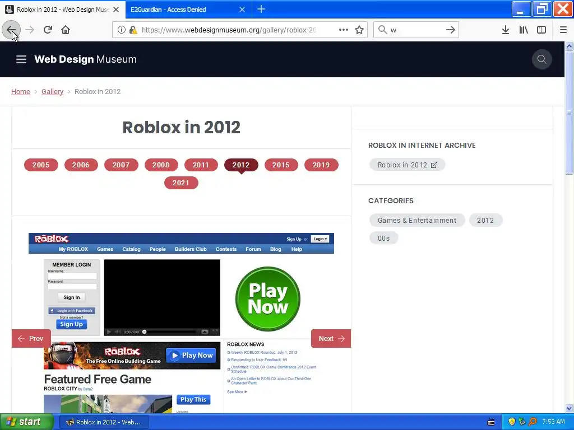
Task: Click the page scrollbar up arrow
Action: point(570,46)
